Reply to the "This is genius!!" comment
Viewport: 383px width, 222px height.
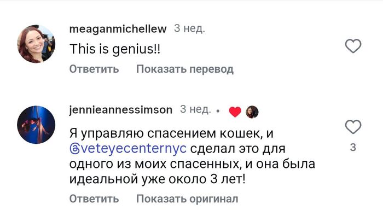[94, 69]
